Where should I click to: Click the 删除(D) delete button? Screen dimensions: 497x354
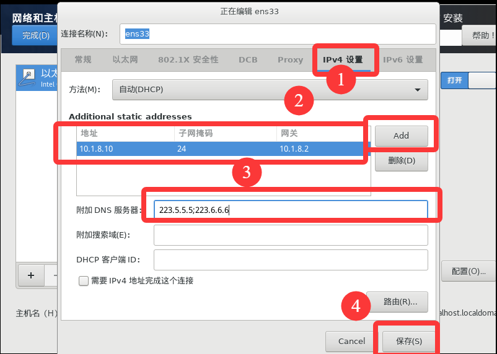[402, 161]
